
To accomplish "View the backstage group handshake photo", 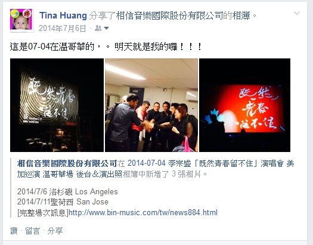I will click(151, 105).
